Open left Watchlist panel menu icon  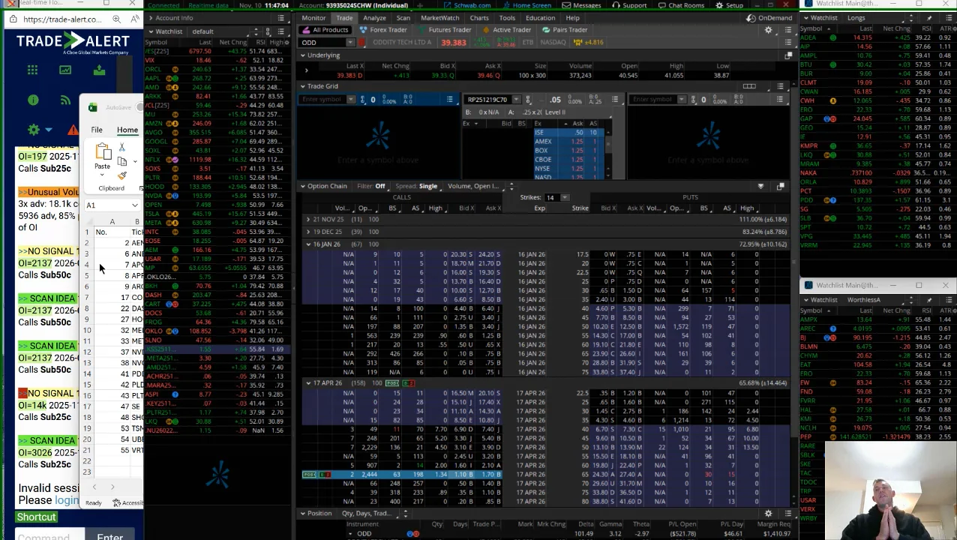point(281,31)
